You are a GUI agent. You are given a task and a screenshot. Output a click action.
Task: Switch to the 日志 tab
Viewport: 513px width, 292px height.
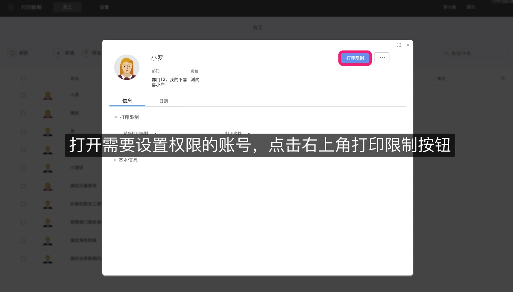[164, 101]
